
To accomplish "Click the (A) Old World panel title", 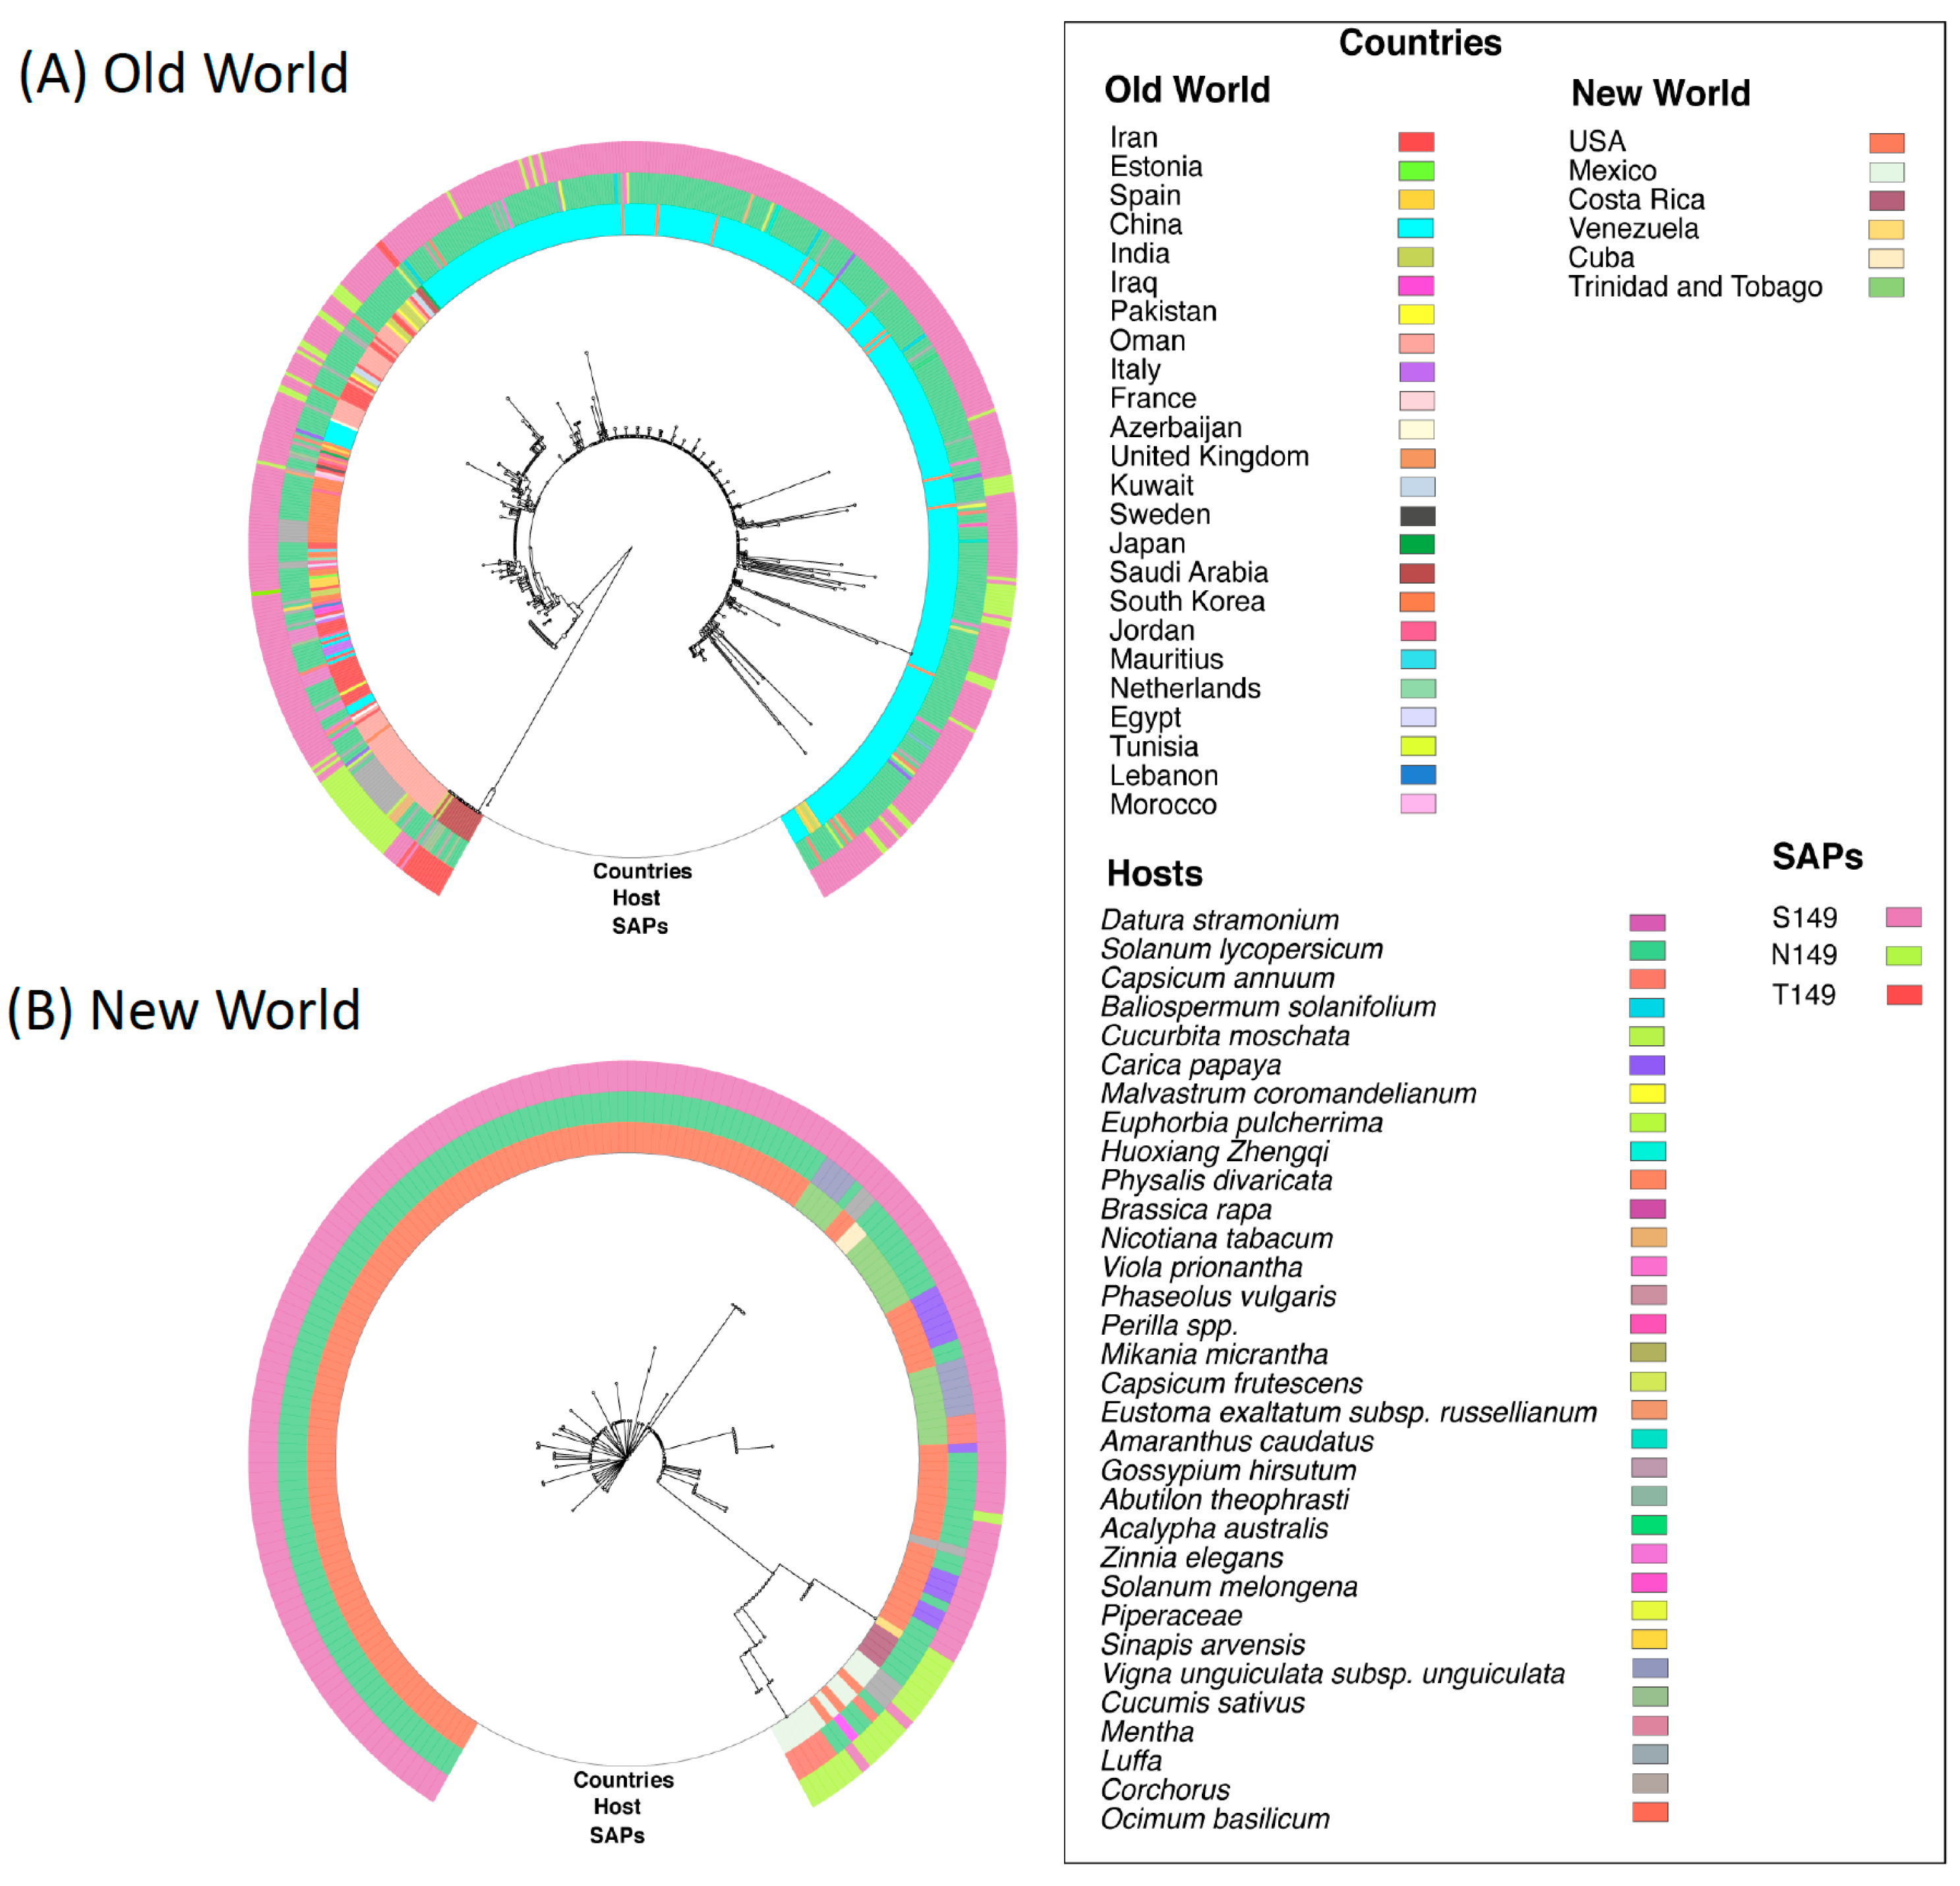I will click(183, 74).
